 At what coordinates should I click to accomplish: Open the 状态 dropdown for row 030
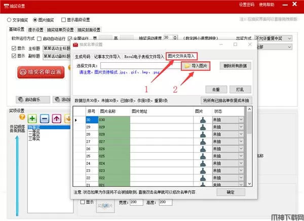point(228,120)
